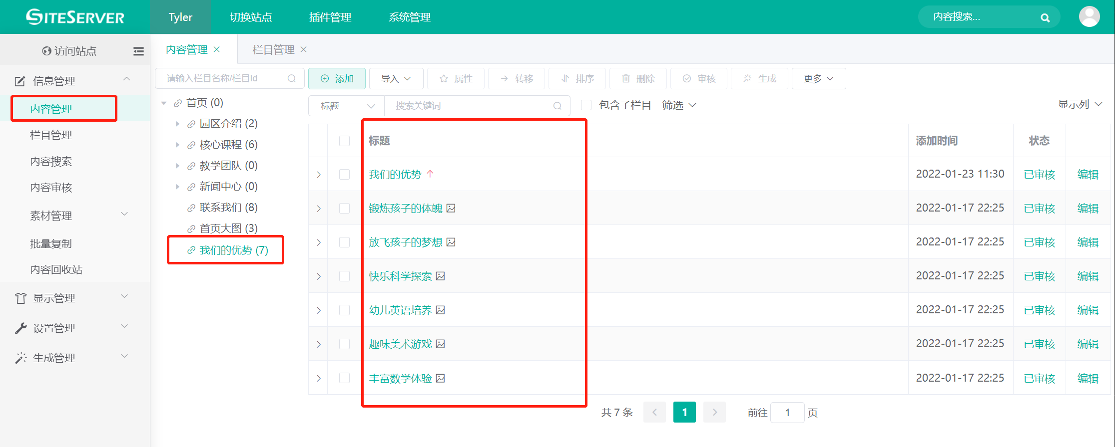The height and width of the screenshot is (447, 1115).
Task: Click the top arrow icon beside 我们的优势 title
Action: pyautogui.click(x=430, y=174)
